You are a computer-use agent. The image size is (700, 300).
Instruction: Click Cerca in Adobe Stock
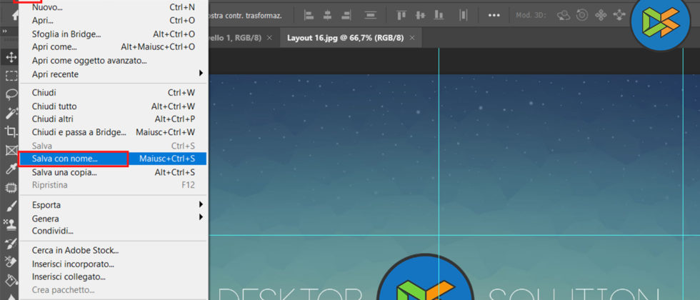click(x=75, y=250)
